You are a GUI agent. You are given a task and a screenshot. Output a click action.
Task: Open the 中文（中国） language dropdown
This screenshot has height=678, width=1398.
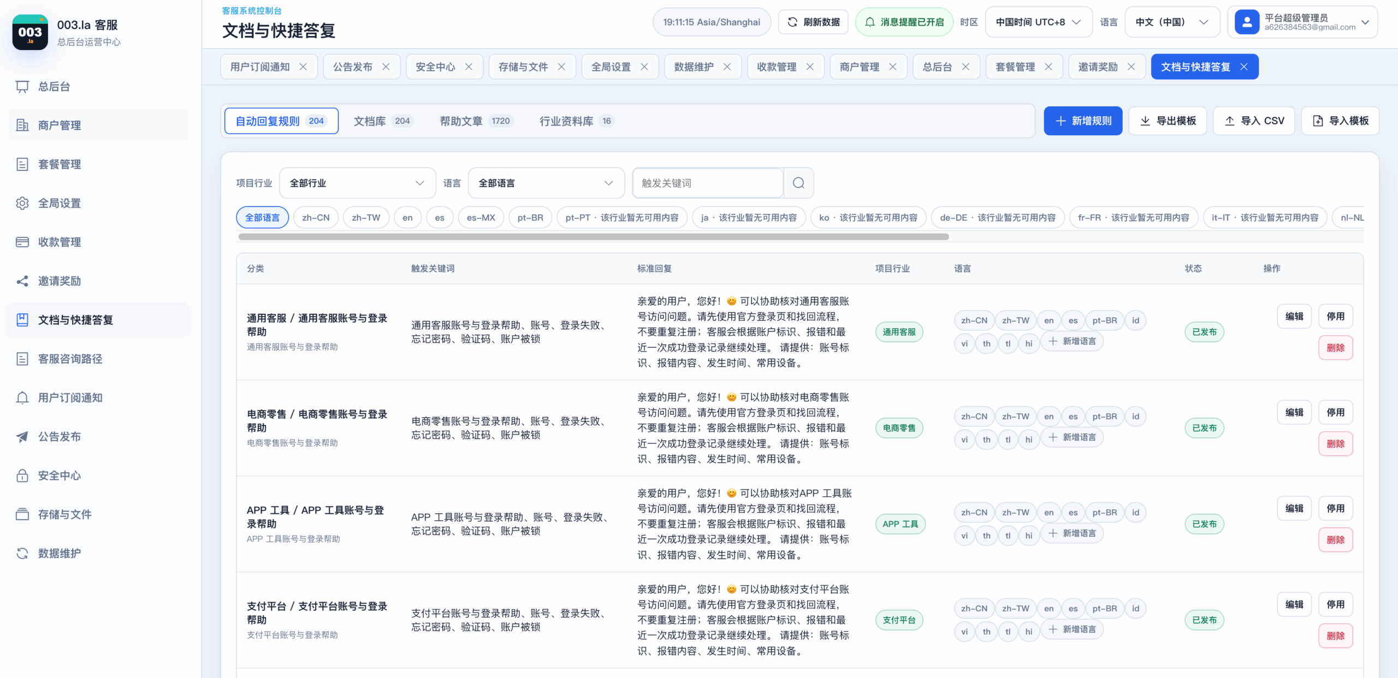[1172, 22]
